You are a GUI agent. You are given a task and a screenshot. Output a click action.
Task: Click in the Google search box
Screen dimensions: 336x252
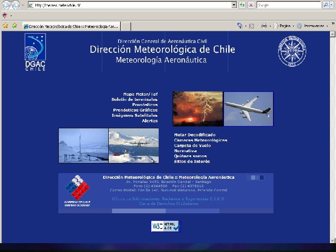click(288, 5)
